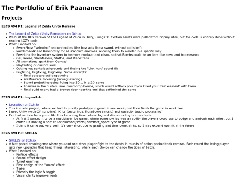Click the EECS 494 P3 SHELLS heading
The height and width of the screenshot is (177, 237).
(x=19, y=133)
